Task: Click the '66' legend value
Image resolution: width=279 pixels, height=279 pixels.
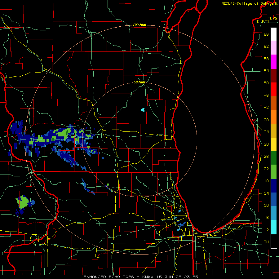Action: point(266,34)
